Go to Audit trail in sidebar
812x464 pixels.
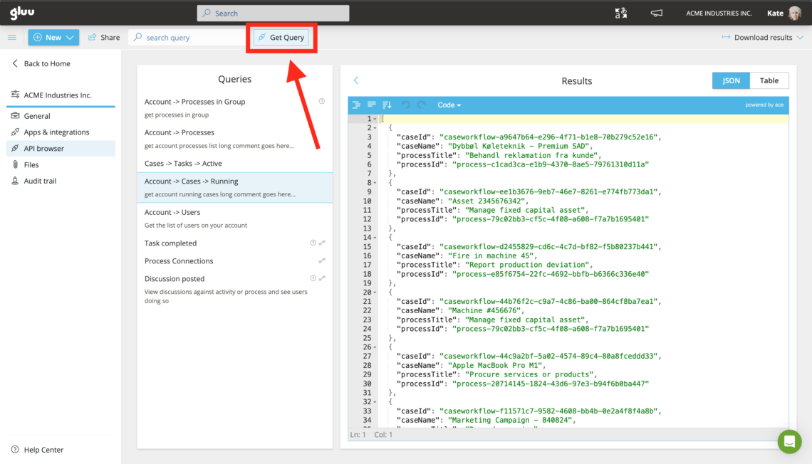click(40, 181)
